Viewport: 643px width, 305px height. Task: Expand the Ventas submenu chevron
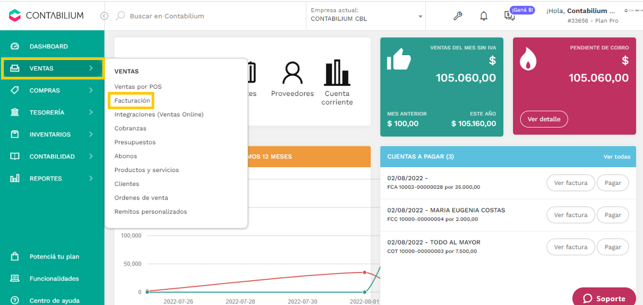(x=91, y=69)
